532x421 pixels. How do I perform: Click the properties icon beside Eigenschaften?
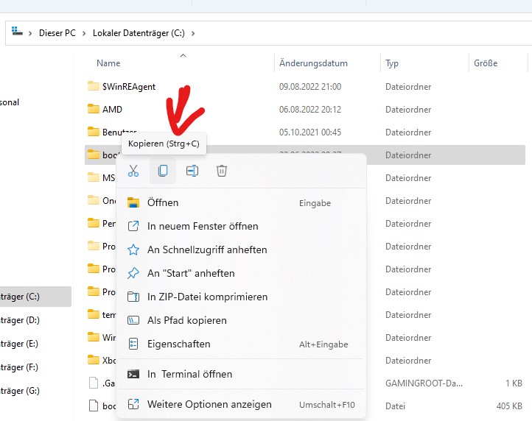click(x=133, y=344)
